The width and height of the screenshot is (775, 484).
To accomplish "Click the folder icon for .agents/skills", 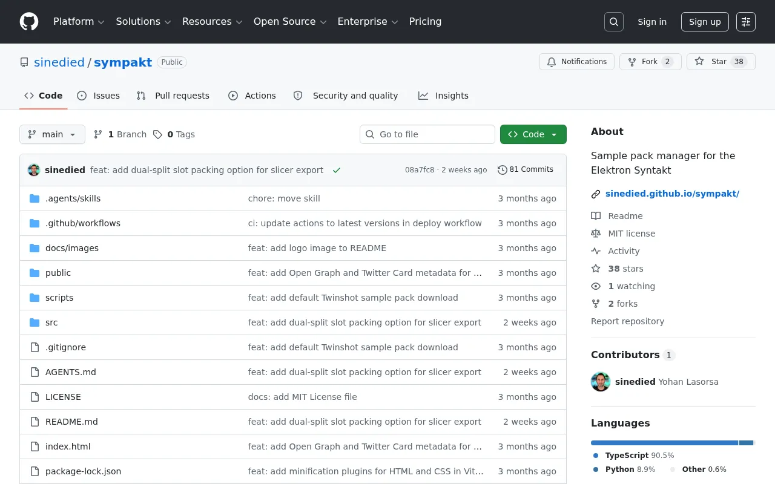I will (35, 198).
